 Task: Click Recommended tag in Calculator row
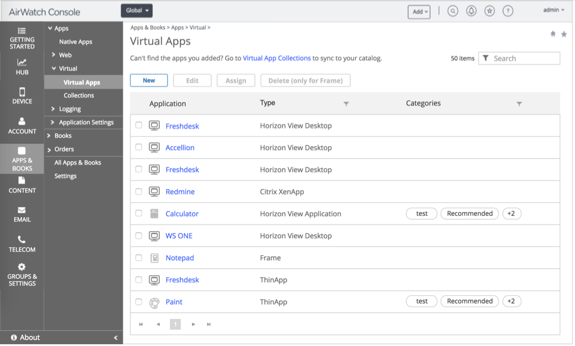point(470,213)
